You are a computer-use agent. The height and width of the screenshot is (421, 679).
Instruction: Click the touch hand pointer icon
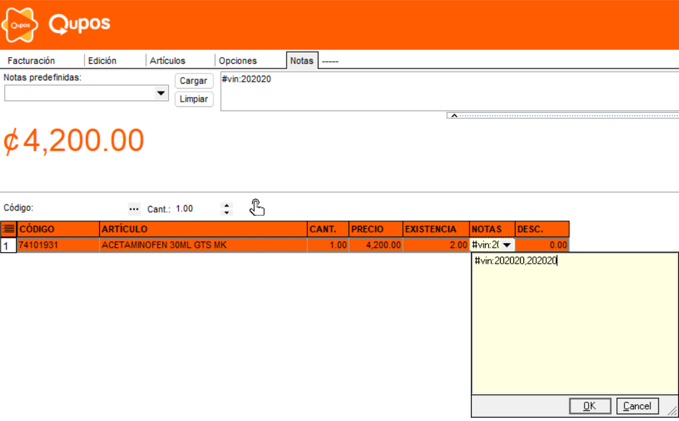pyautogui.click(x=257, y=208)
